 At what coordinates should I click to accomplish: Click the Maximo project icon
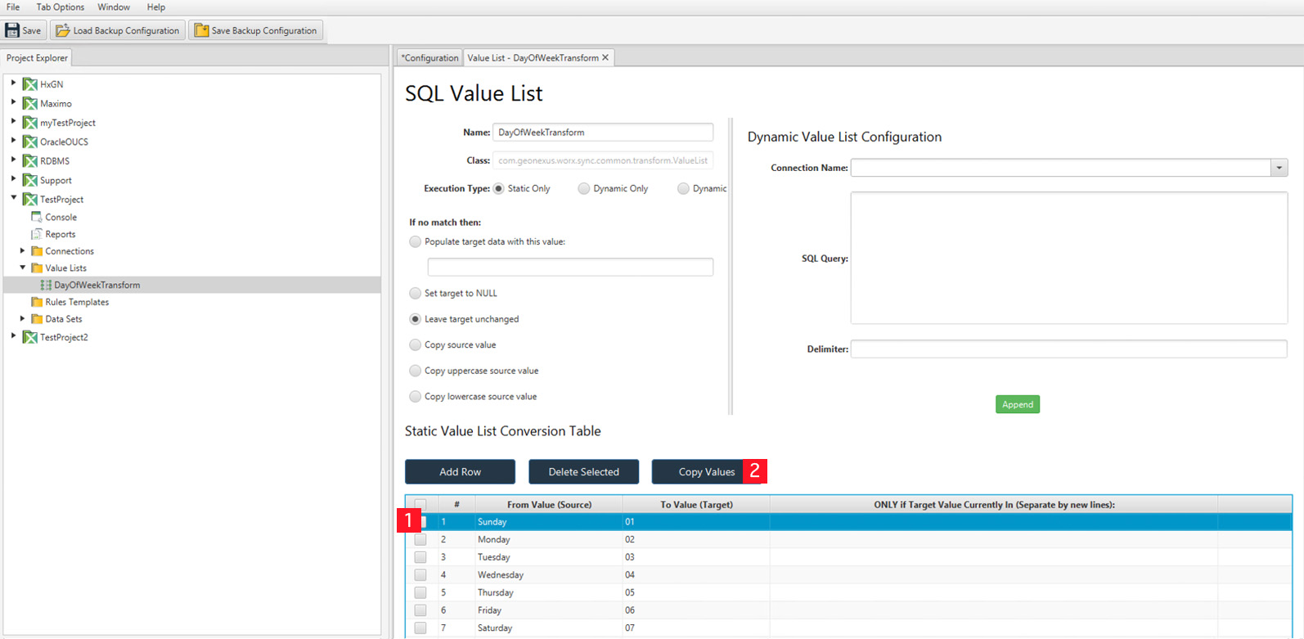click(30, 103)
